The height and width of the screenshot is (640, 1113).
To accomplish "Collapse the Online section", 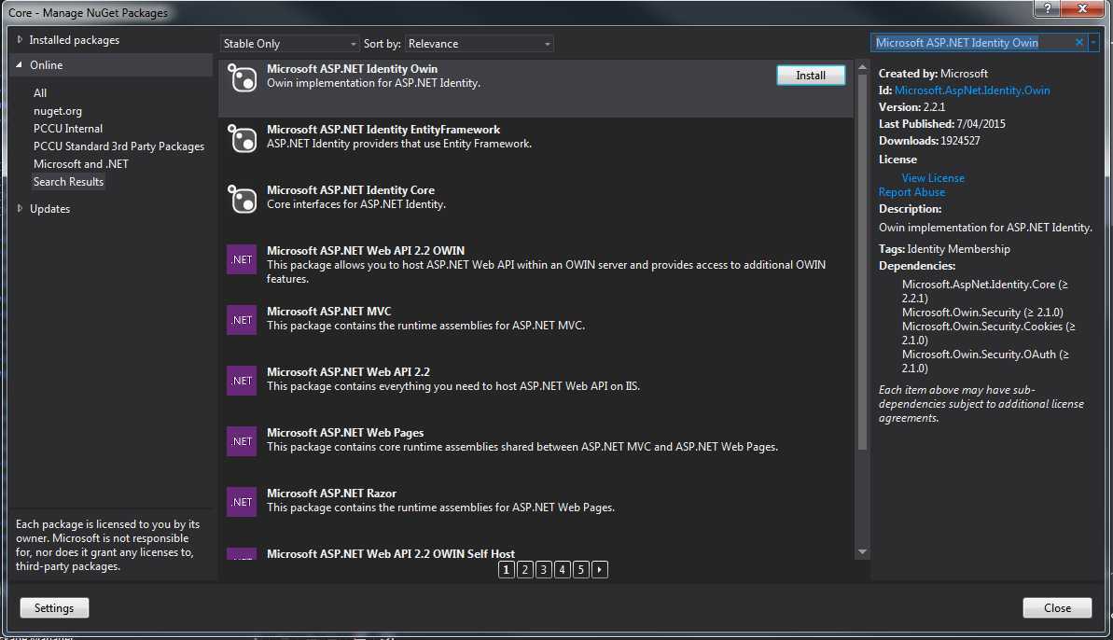I will pyautogui.click(x=20, y=64).
